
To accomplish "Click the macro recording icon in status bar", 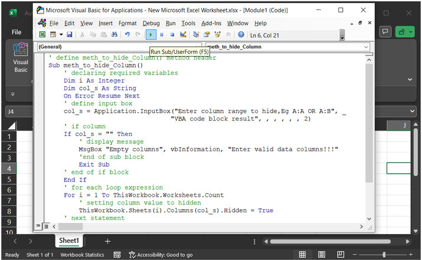I will (x=117, y=255).
